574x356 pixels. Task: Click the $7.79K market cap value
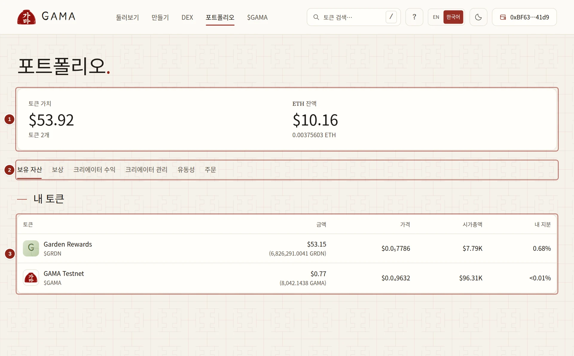[x=472, y=248]
